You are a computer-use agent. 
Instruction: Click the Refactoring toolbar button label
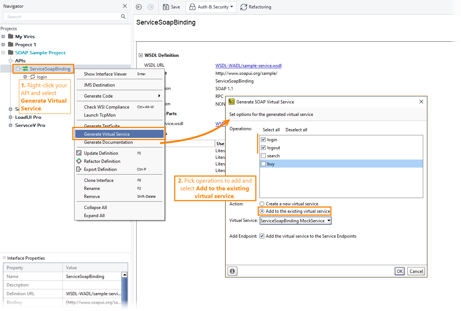click(260, 7)
